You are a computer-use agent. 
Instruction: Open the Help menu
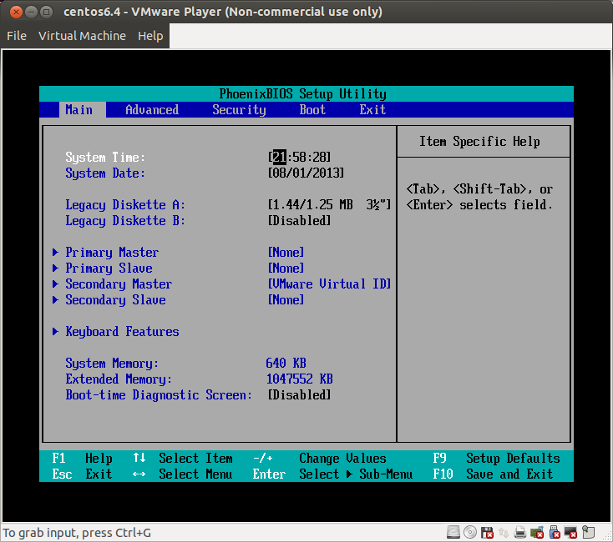pyautogui.click(x=150, y=36)
